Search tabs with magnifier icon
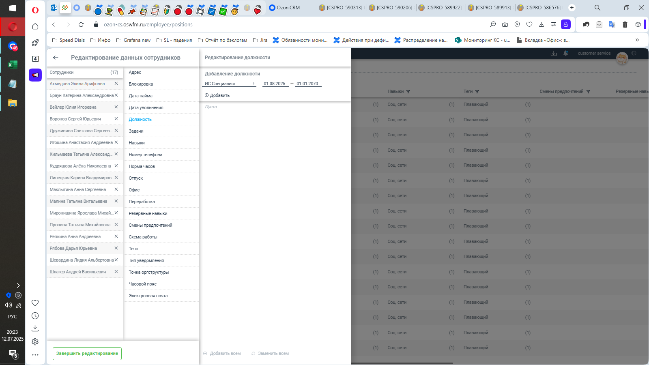Image resolution: width=649 pixels, height=365 pixels. click(x=597, y=7)
